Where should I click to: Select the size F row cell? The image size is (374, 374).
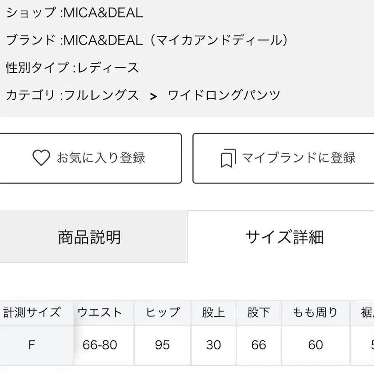point(32,345)
